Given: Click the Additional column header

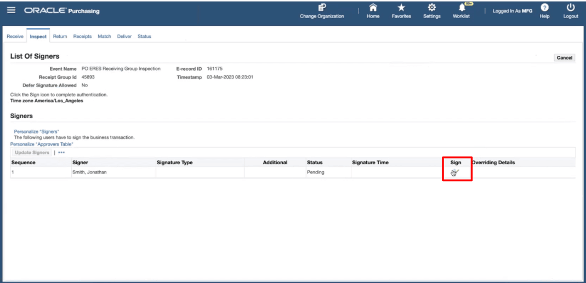Looking at the screenshot, I should coord(275,163).
